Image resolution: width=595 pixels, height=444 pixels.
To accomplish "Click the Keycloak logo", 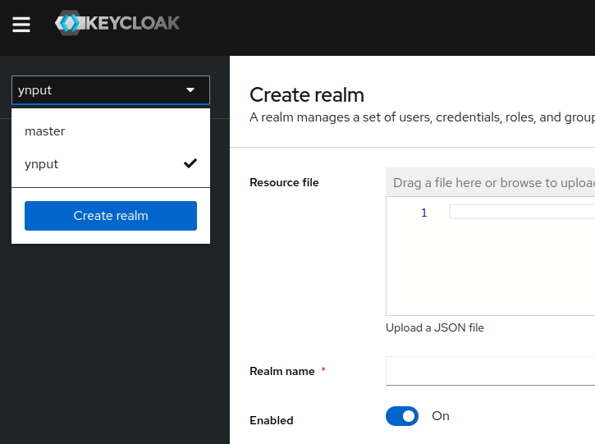I will click(117, 23).
